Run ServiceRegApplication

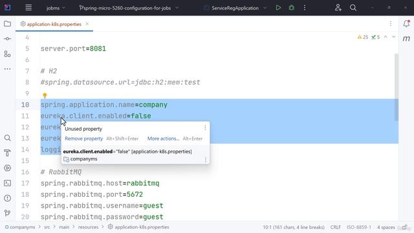tap(278, 8)
